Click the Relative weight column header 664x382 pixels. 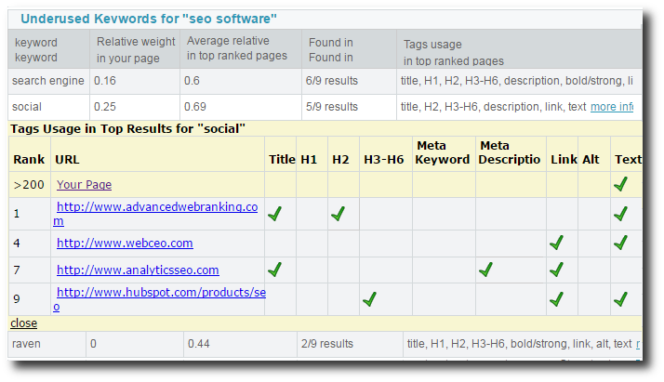136,49
